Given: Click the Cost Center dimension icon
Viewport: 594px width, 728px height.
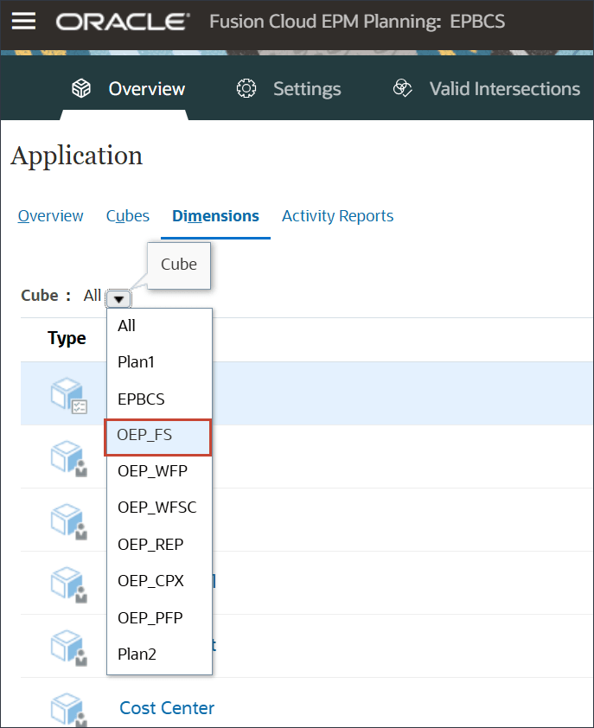Looking at the screenshot, I should [68, 710].
